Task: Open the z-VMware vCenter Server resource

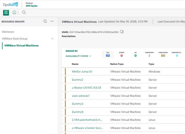Action: point(88,128)
